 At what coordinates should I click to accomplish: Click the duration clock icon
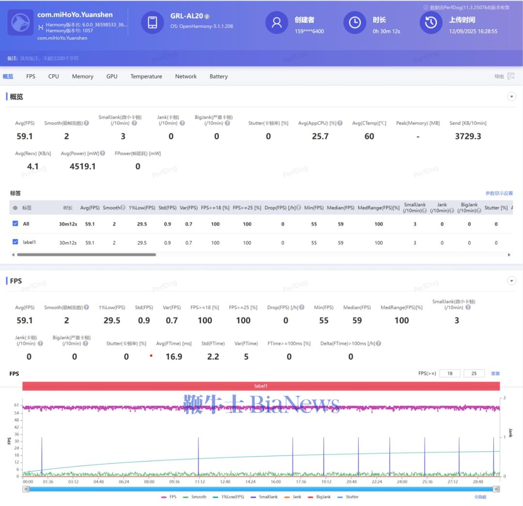click(x=354, y=22)
